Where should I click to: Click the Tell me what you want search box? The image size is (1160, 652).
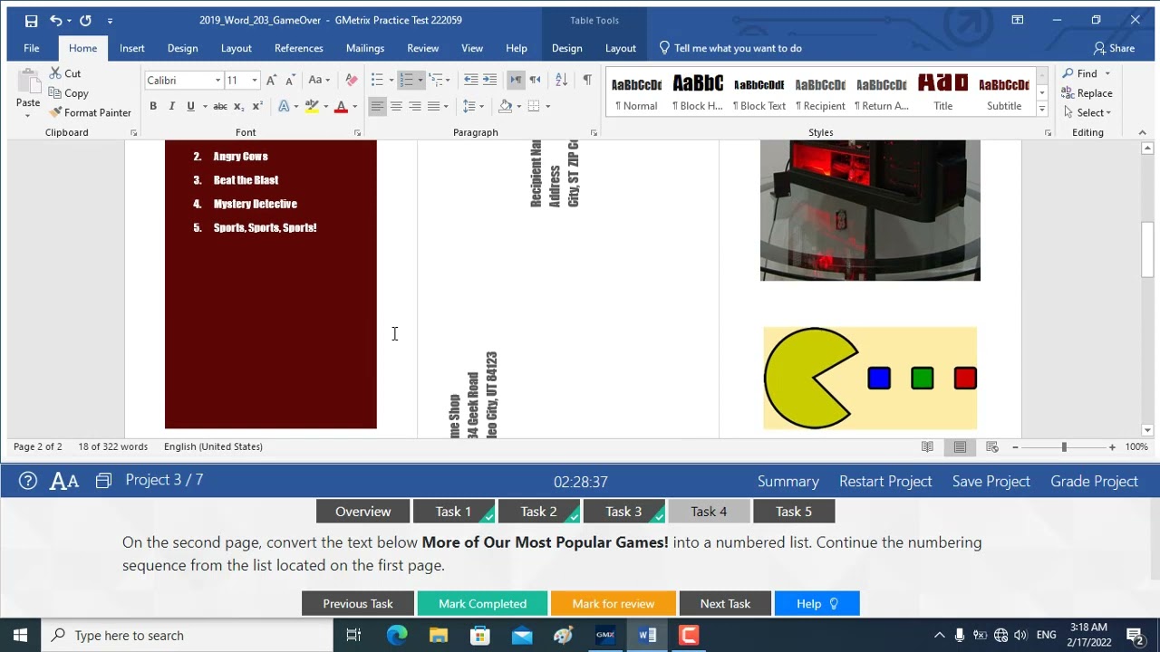pos(730,48)
